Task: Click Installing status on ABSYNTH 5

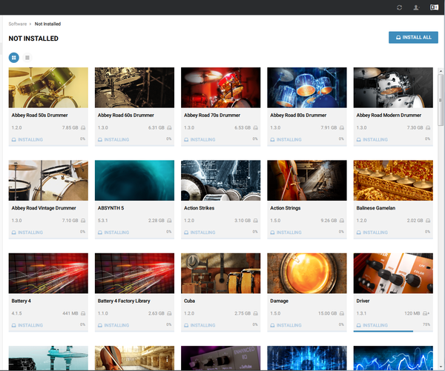Action: coord(113,233)
